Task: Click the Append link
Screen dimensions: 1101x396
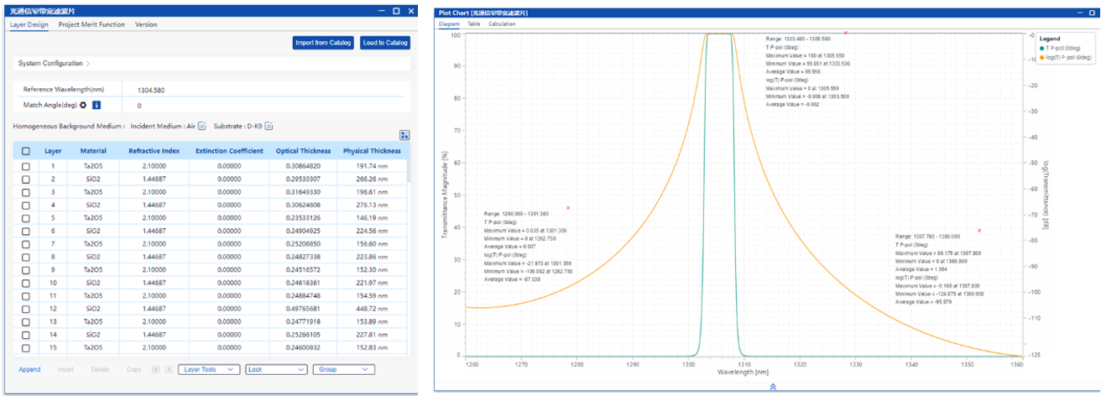Action: coord(29,369)
